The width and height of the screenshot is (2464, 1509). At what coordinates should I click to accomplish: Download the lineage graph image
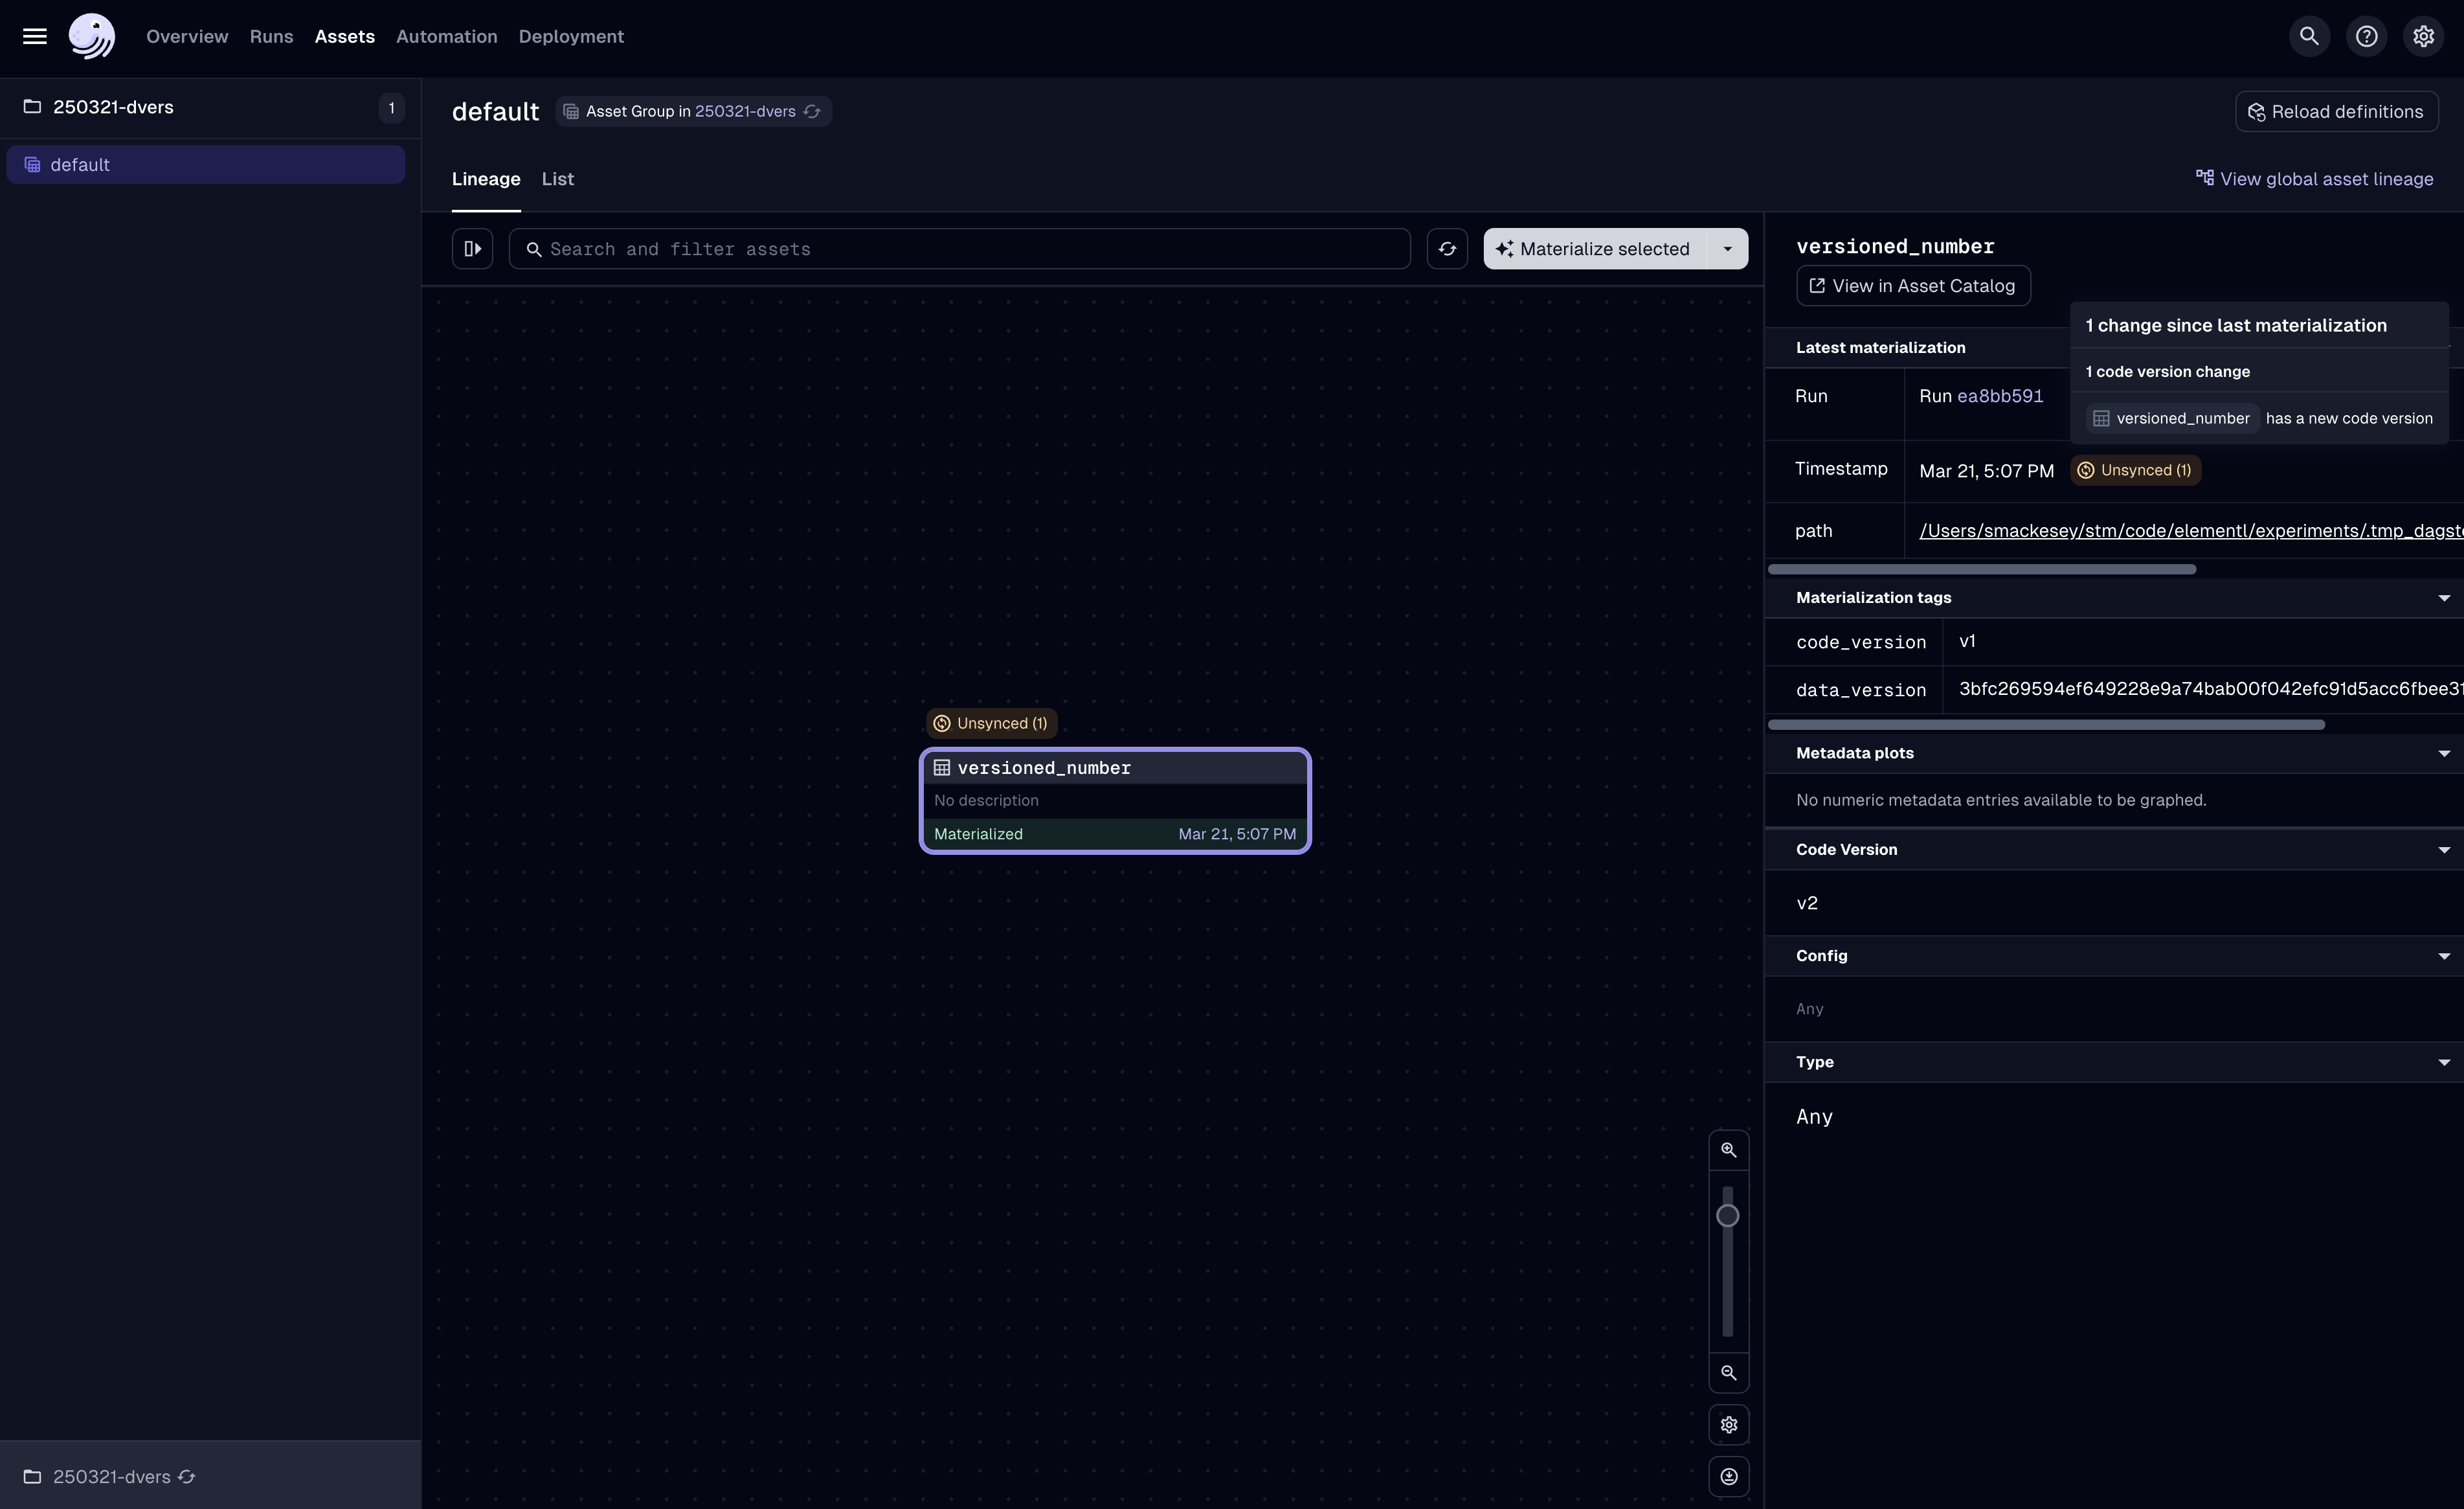1729,1477
